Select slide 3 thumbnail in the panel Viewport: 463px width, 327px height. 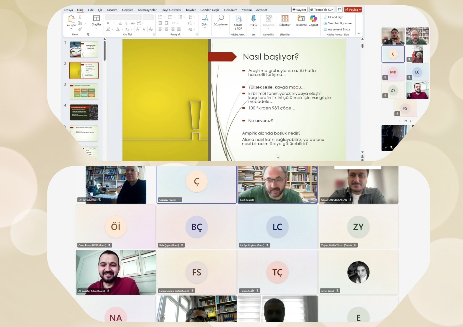tap(84, 91)
